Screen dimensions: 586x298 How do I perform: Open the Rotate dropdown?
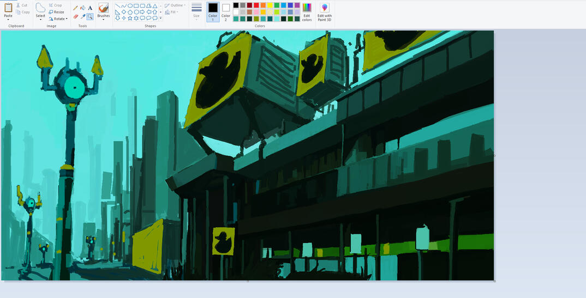(58, 19)
